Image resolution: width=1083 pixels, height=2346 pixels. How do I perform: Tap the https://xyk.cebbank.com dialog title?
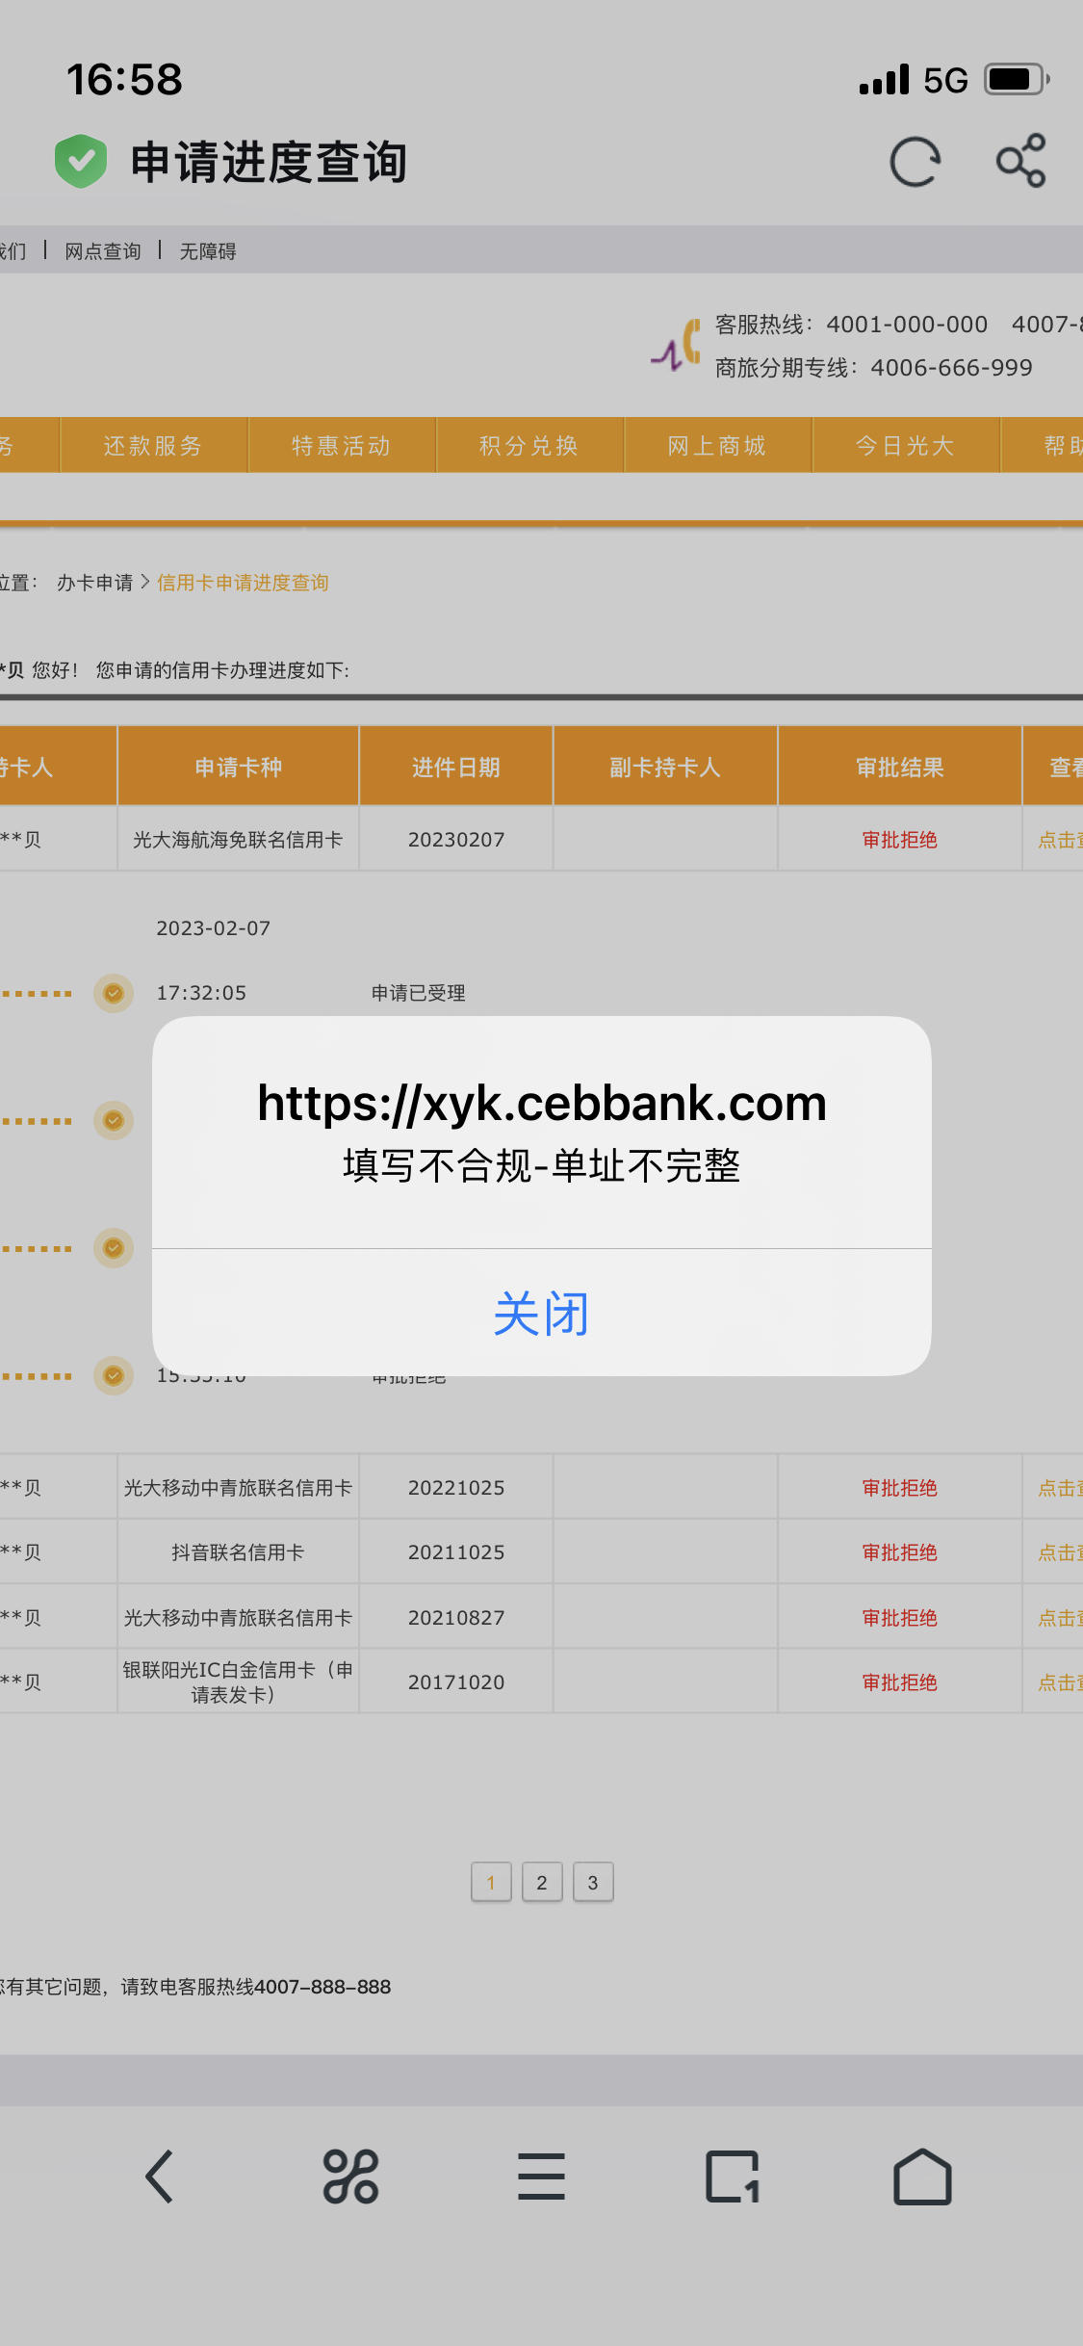point(542,1103)
